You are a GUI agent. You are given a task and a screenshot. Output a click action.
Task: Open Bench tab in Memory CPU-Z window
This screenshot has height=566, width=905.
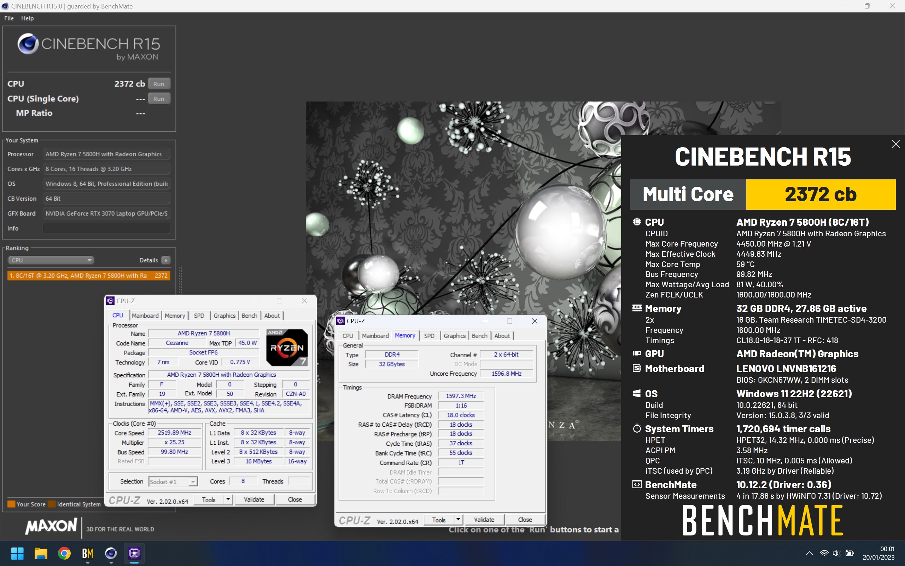[479, 336]
